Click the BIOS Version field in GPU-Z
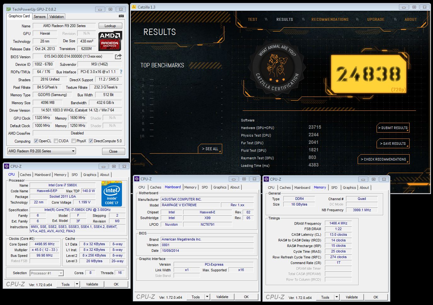 coord(73,56)
